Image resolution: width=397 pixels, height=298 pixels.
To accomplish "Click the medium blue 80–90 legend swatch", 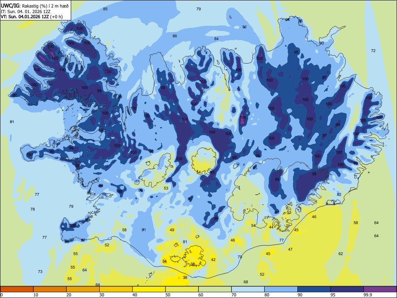I will point(281,289).
